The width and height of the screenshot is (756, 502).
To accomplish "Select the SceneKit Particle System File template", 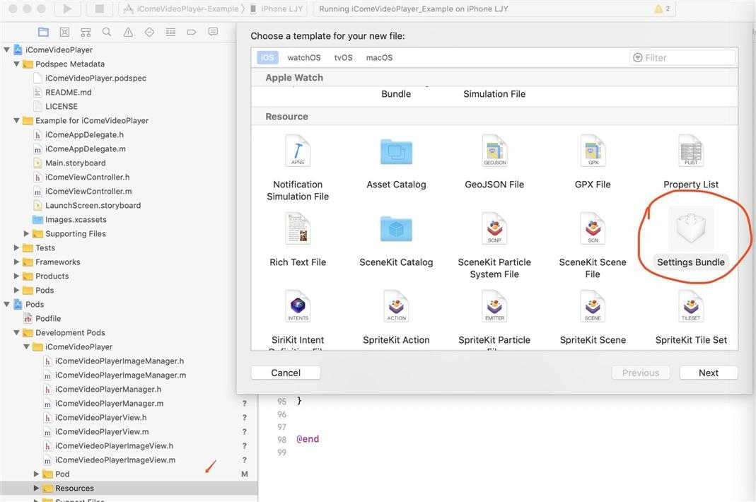I will (494, 246).
